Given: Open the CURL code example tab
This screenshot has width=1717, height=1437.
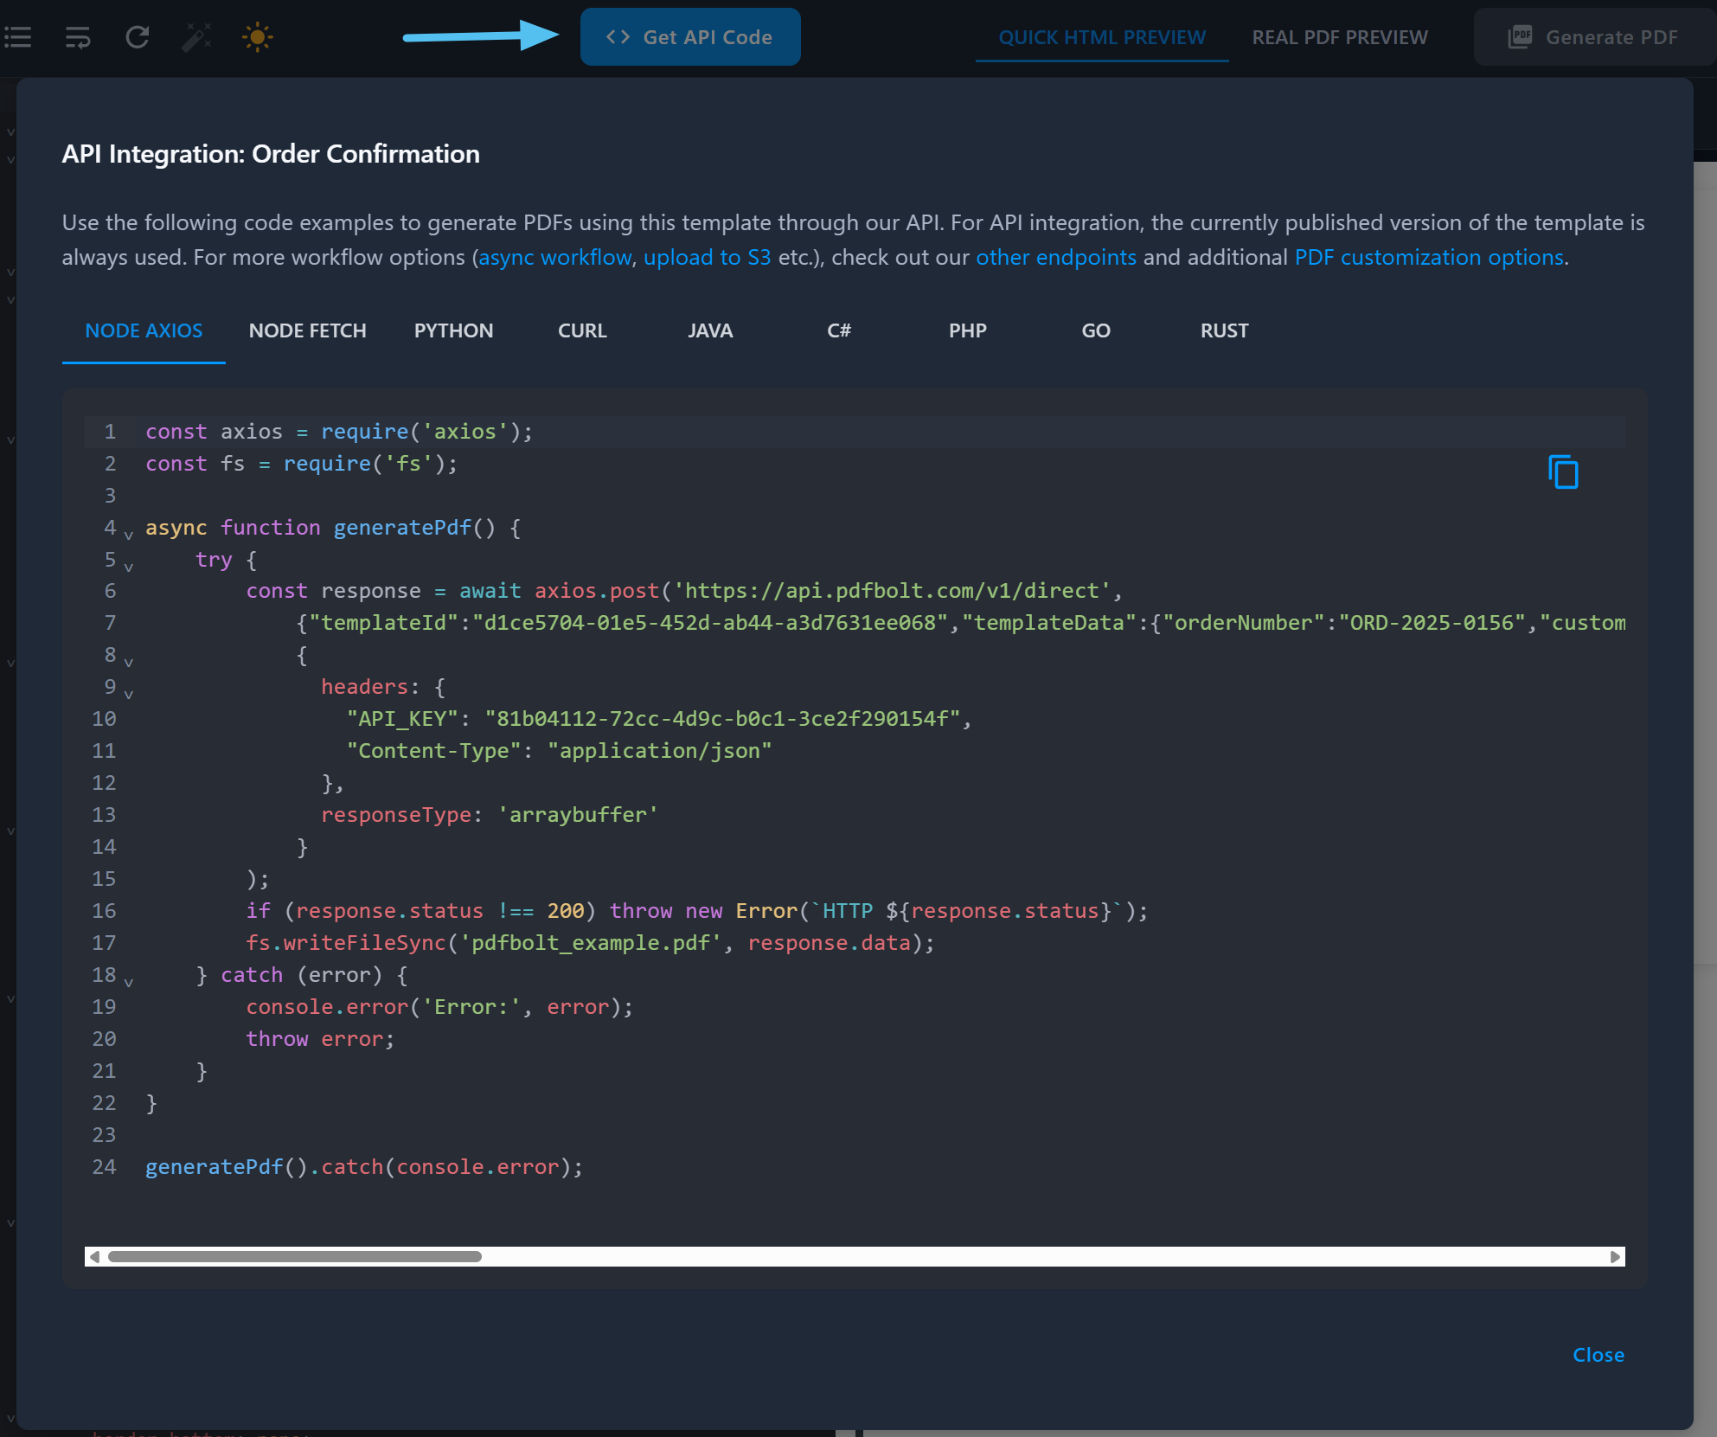Looking at the screenshot, I should 581,330.
